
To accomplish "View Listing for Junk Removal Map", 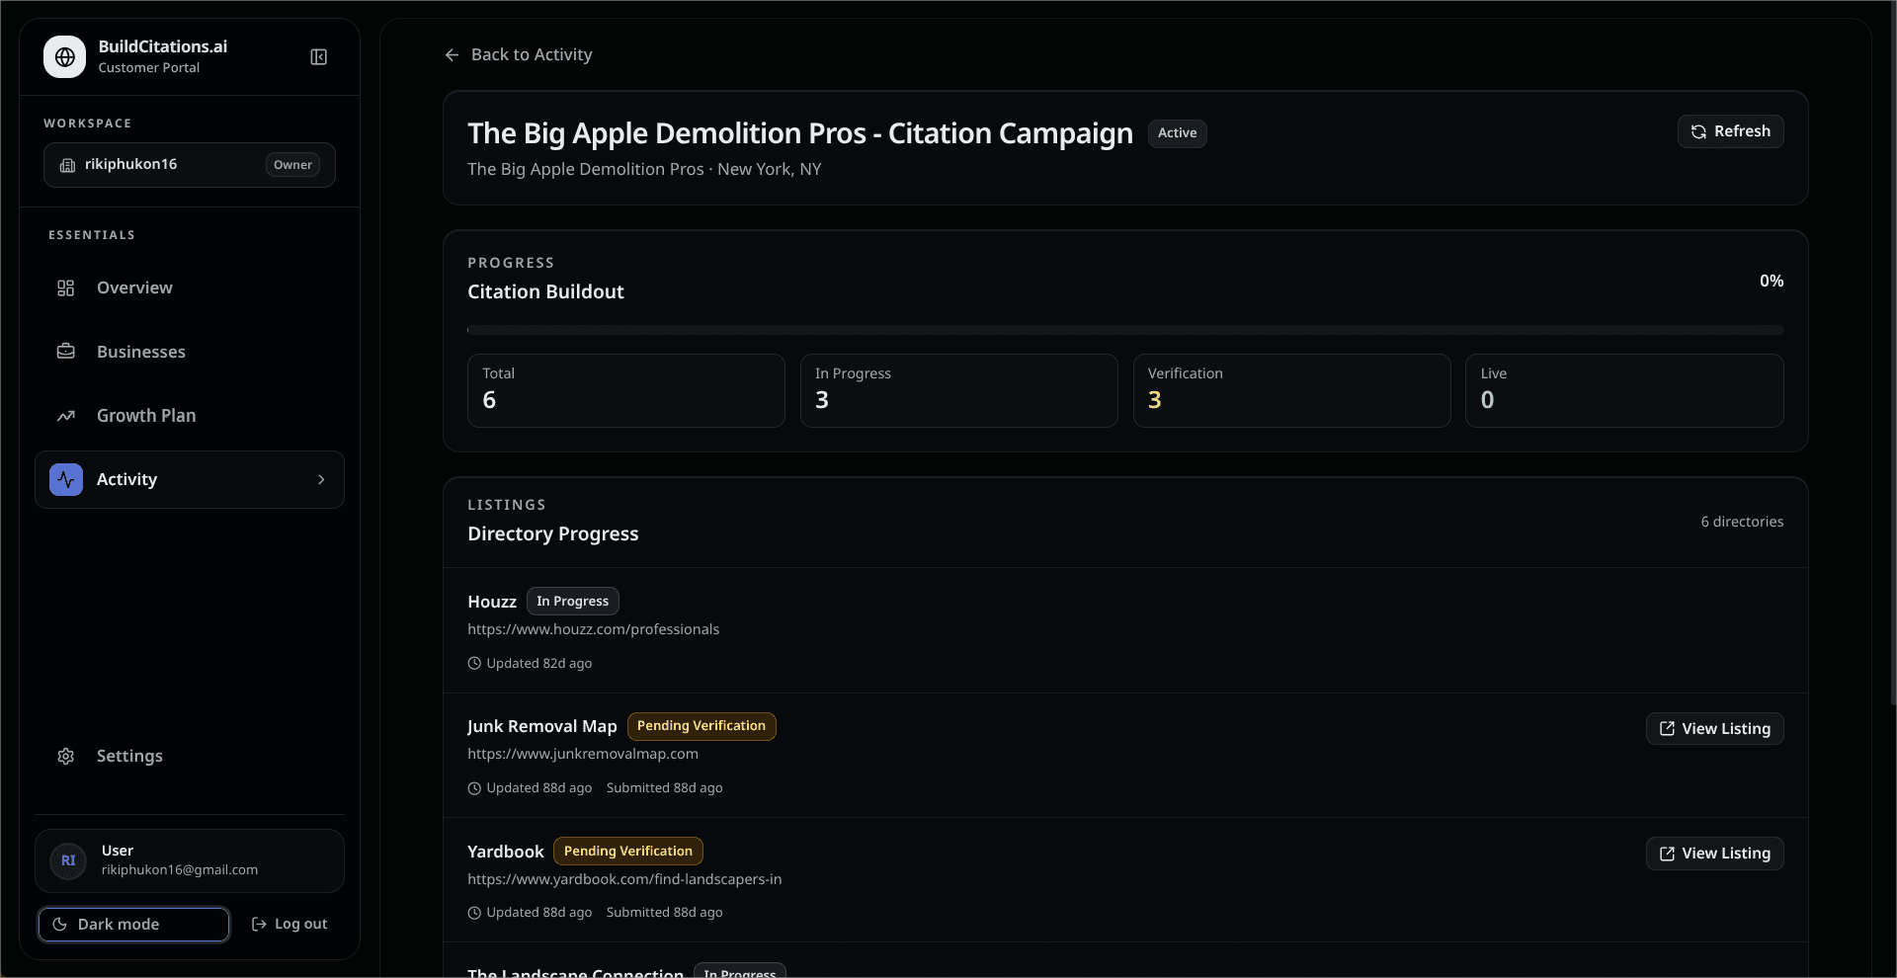I will click(1714, 729).
